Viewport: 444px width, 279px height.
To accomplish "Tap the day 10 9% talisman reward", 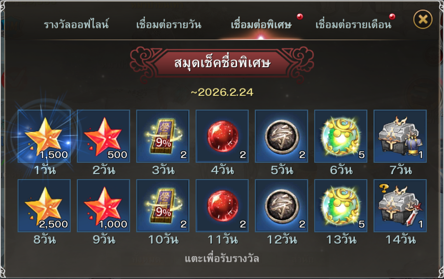I will [163, 206].
